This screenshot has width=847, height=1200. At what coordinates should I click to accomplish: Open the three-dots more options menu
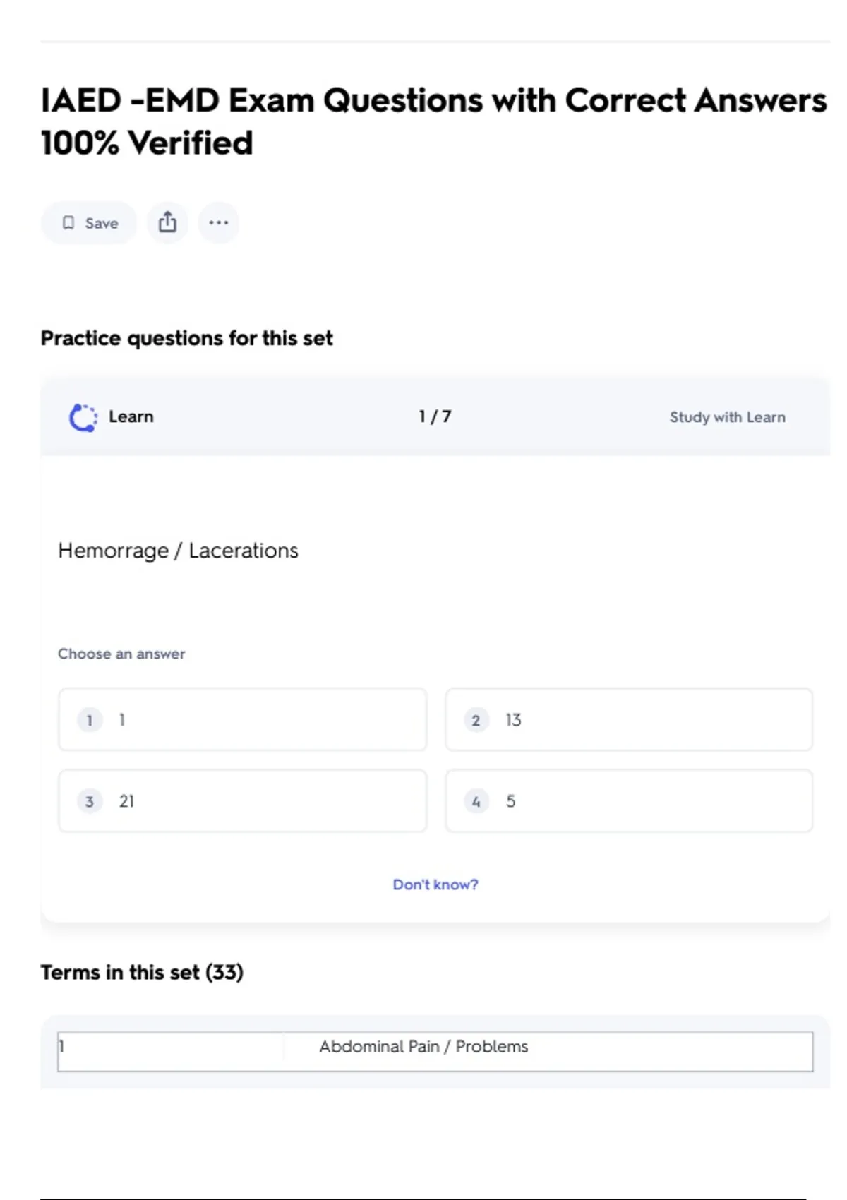pos(219,223)
